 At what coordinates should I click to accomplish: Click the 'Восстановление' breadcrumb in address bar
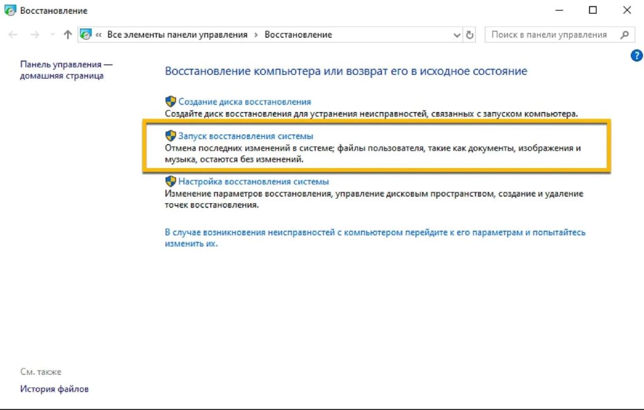tap(298, 35)
